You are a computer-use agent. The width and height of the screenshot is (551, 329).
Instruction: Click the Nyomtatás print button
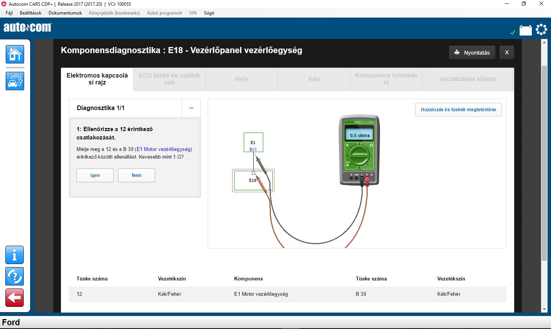tap(472, 53)
